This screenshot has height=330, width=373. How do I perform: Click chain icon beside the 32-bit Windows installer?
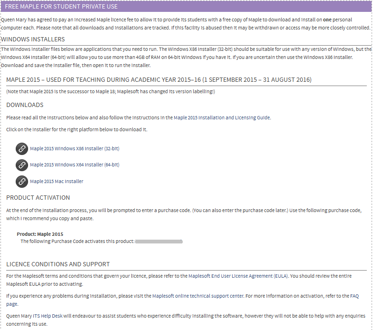tap(22, 149)
